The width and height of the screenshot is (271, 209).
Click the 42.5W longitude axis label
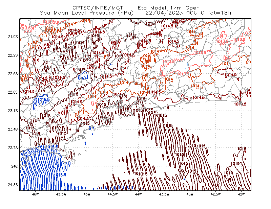(x=216, y=194)
